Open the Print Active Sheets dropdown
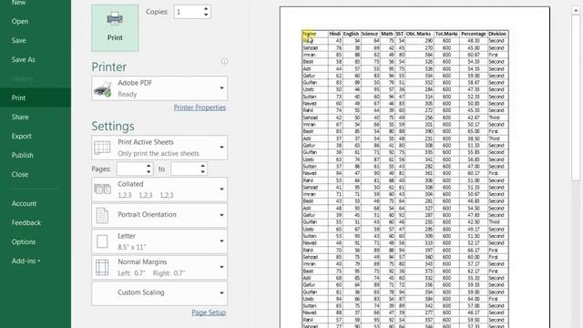This screenshot has height=328, width=583. 159,148
